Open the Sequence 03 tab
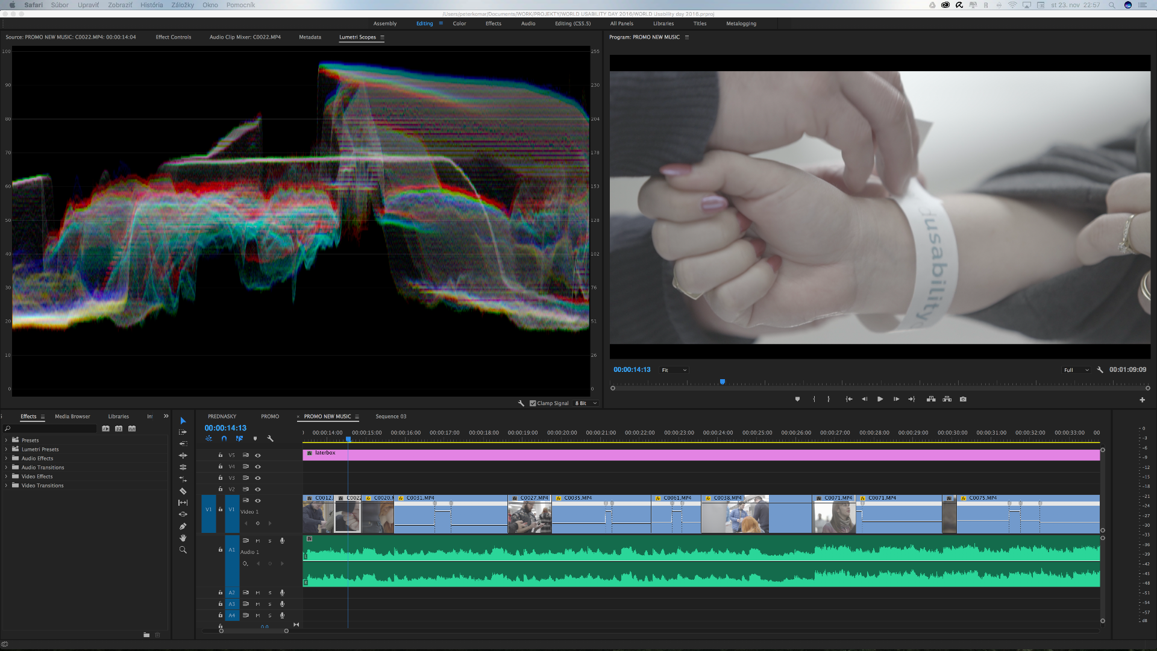This screenshot has width=1157, height=651. coord(391,417)
